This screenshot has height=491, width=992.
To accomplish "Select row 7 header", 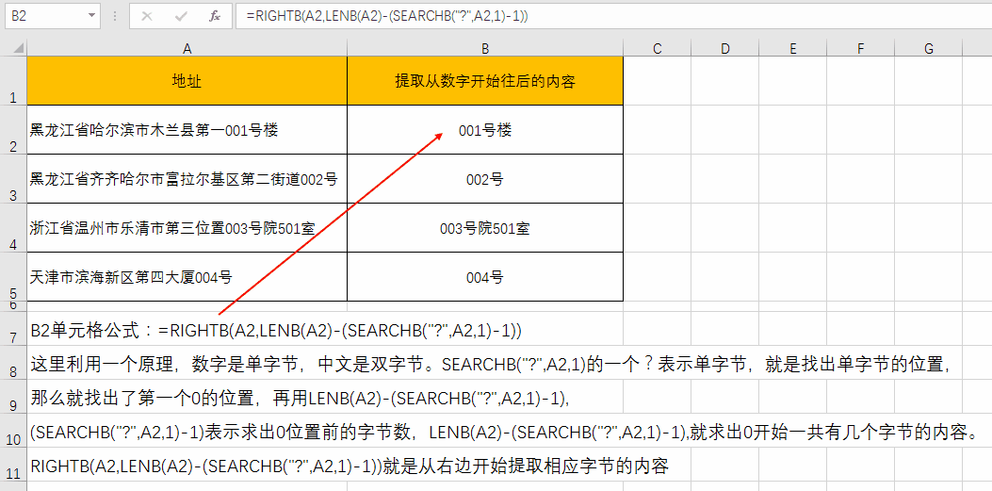I will tap(13, 328).
